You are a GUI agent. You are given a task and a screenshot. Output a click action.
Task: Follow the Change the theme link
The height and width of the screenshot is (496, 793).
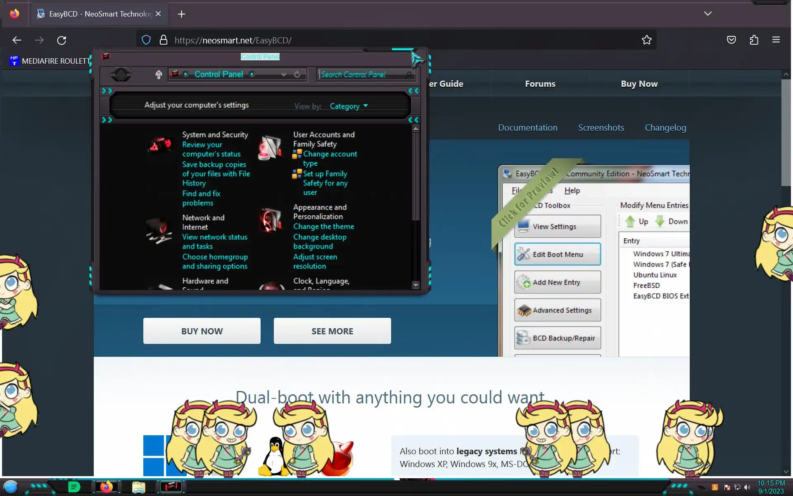click(323, 227)
